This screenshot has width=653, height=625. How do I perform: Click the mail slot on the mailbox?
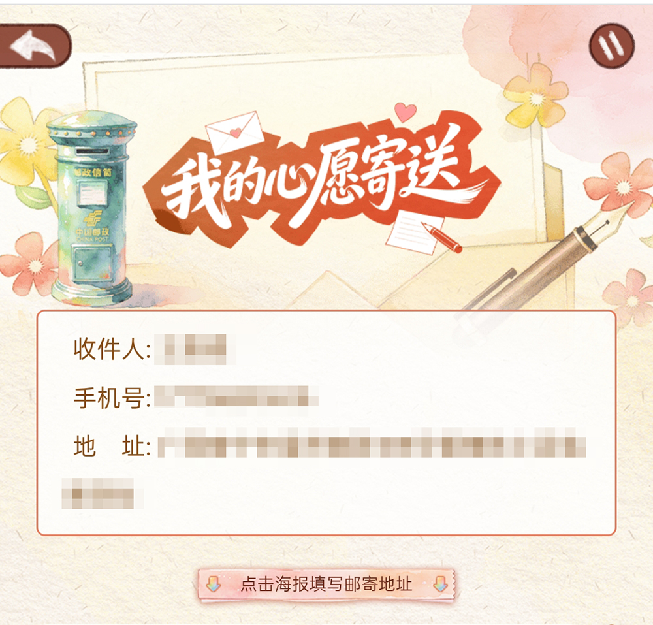click(x=92, y=151)
